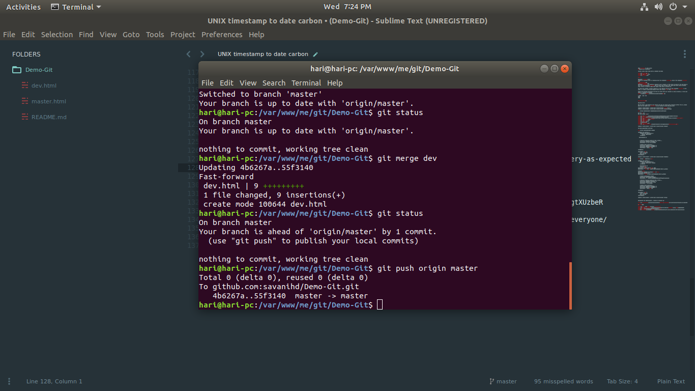Click the pencil icon next to the tab title
The image size is (695, 391).
click(x=315, y=53)
